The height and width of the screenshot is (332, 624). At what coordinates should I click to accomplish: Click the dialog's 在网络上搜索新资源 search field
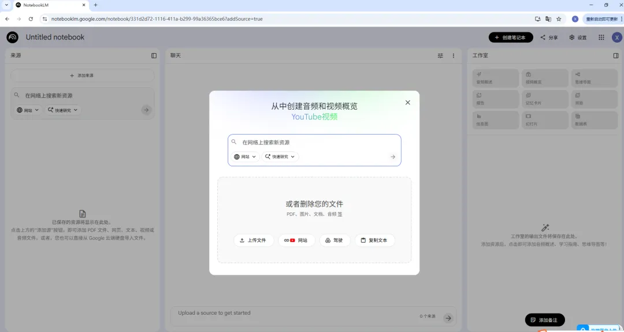(314, 143)
